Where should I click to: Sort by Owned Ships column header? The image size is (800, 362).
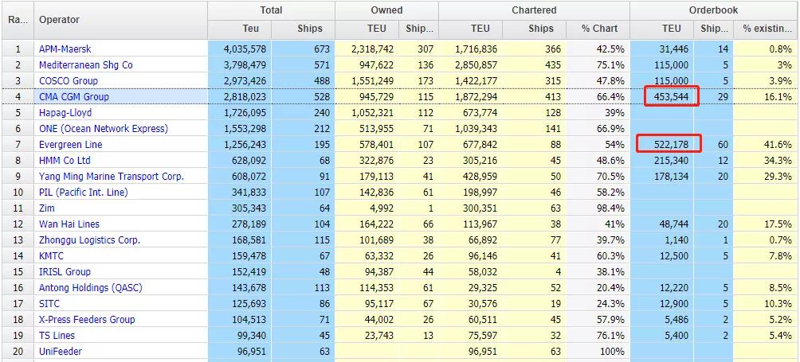[x=419, y=29]
